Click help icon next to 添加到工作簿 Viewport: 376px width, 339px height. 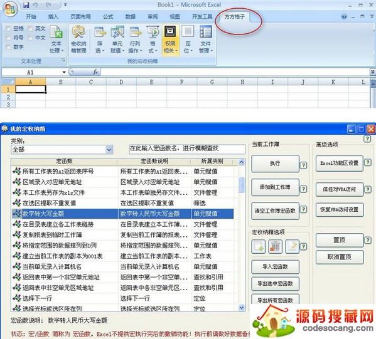pos(303,189)
